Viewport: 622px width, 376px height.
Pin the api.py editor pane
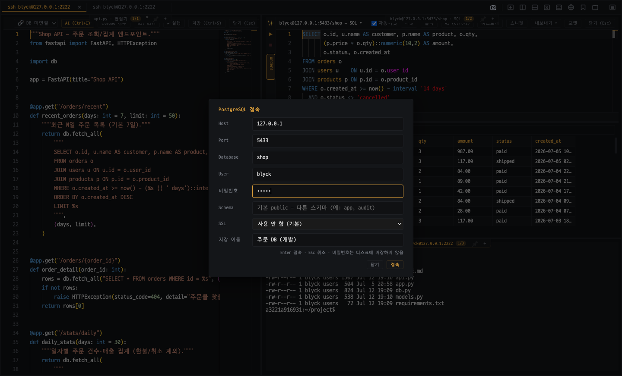tap(155, 19)
